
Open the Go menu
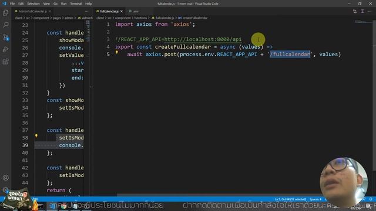coord(55,4)
